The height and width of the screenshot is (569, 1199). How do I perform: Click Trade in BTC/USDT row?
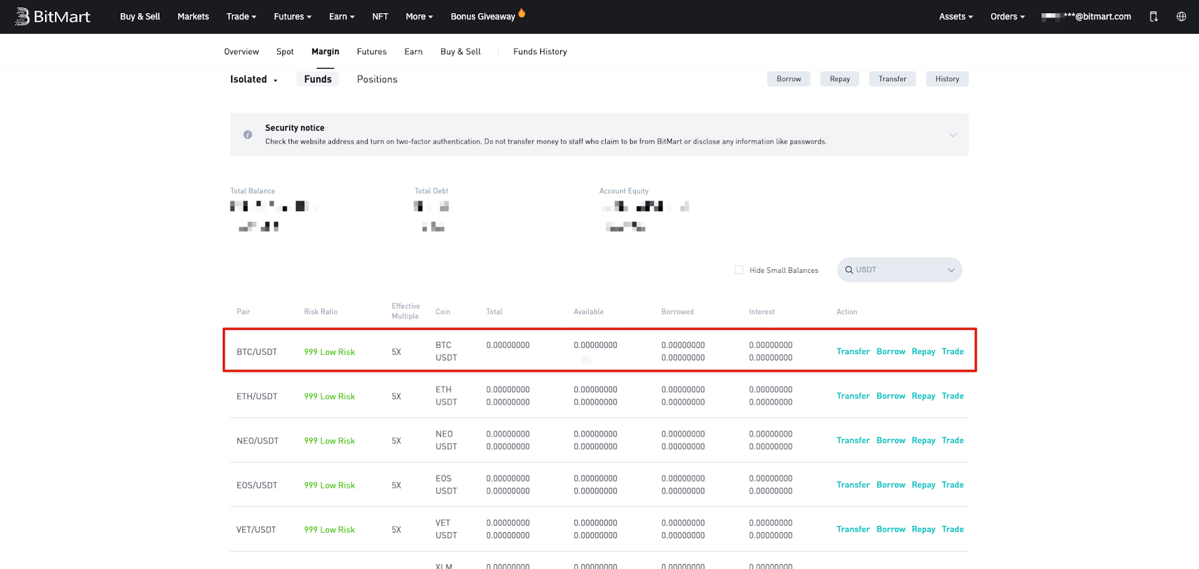coord(953,352)
